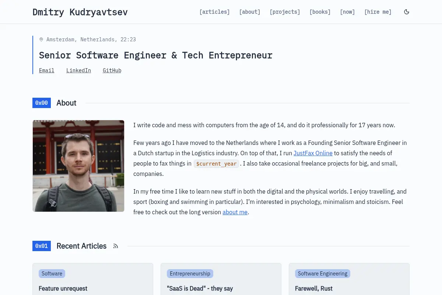Click the 'Recent Articles' section heading
Screen dimensions: 442x295
pyautogui.click(x=81, y=246)
